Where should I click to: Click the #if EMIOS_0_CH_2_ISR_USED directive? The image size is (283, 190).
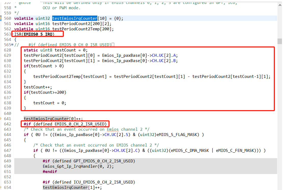click(65, 124)
